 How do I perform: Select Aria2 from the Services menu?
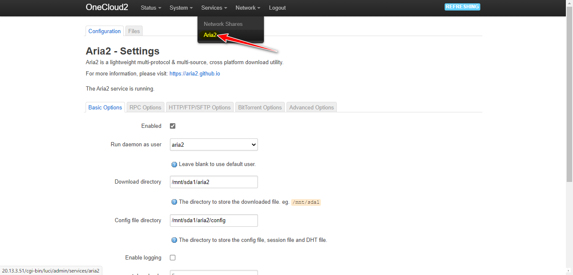tap(210, 35)
